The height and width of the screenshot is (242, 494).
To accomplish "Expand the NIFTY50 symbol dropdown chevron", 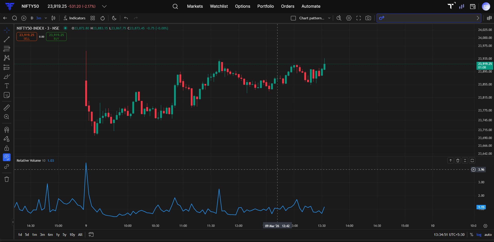I will coord(104,6).
